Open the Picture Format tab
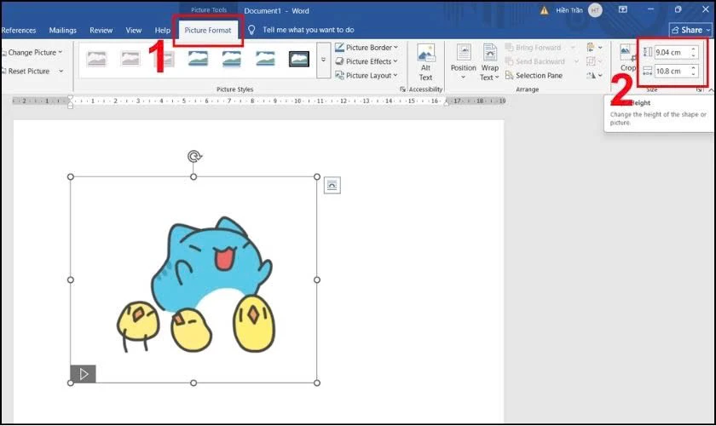The width and height of the screenshot is (716, 426). [208, 30]
